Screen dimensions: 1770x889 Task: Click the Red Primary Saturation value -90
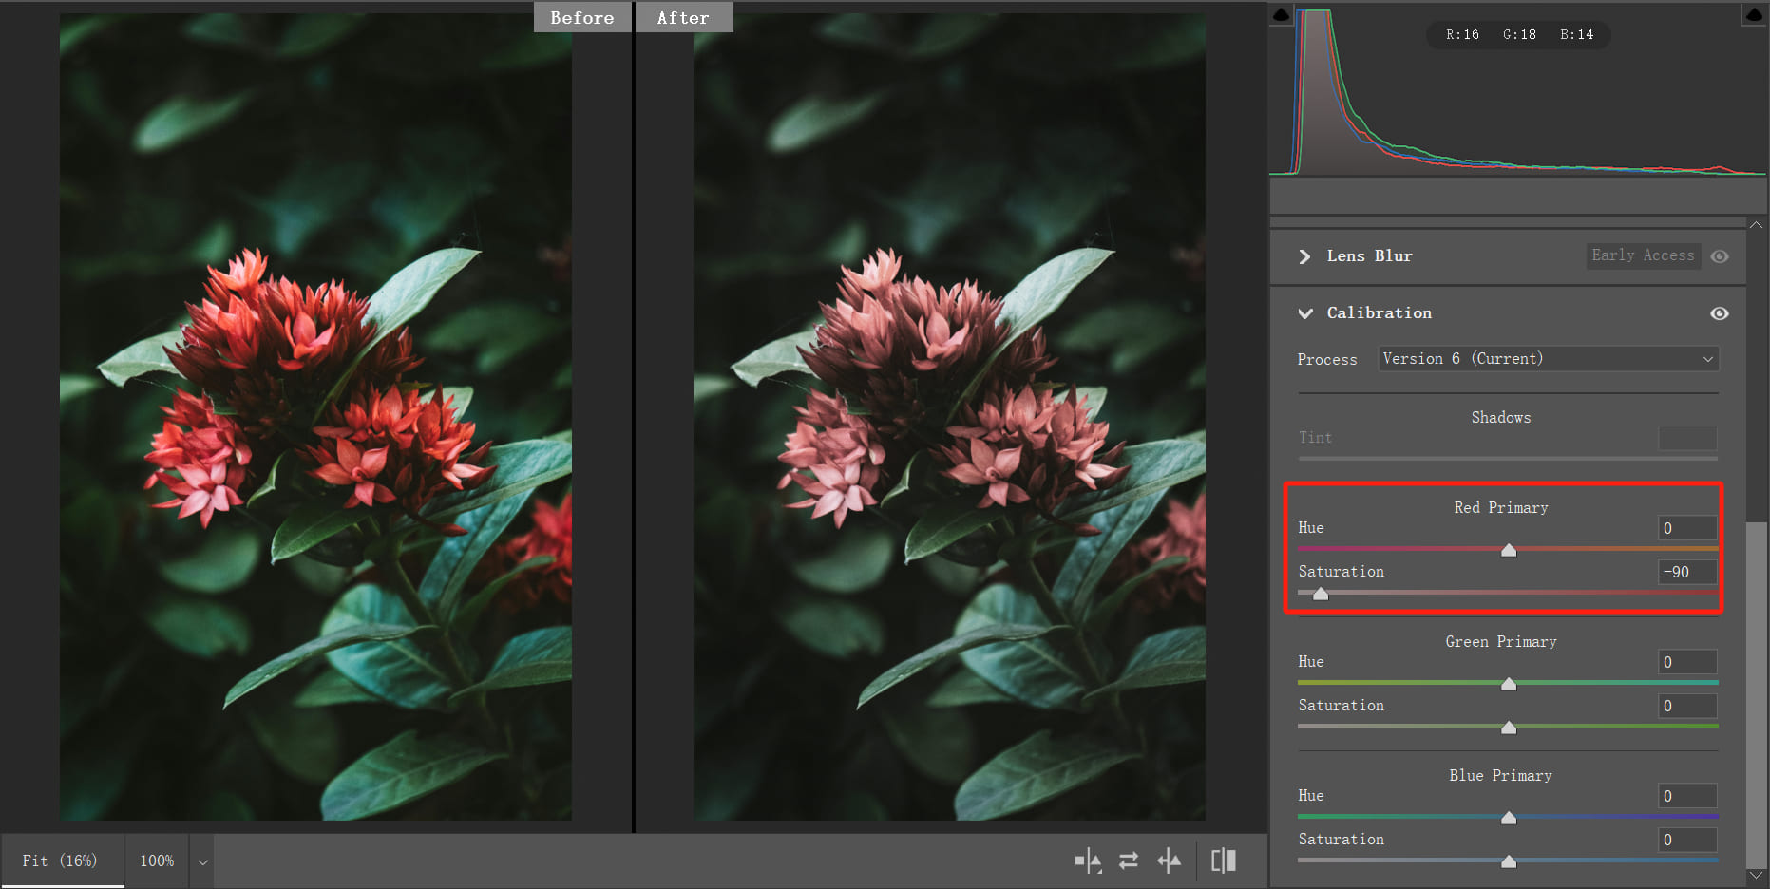point(1687,572)
